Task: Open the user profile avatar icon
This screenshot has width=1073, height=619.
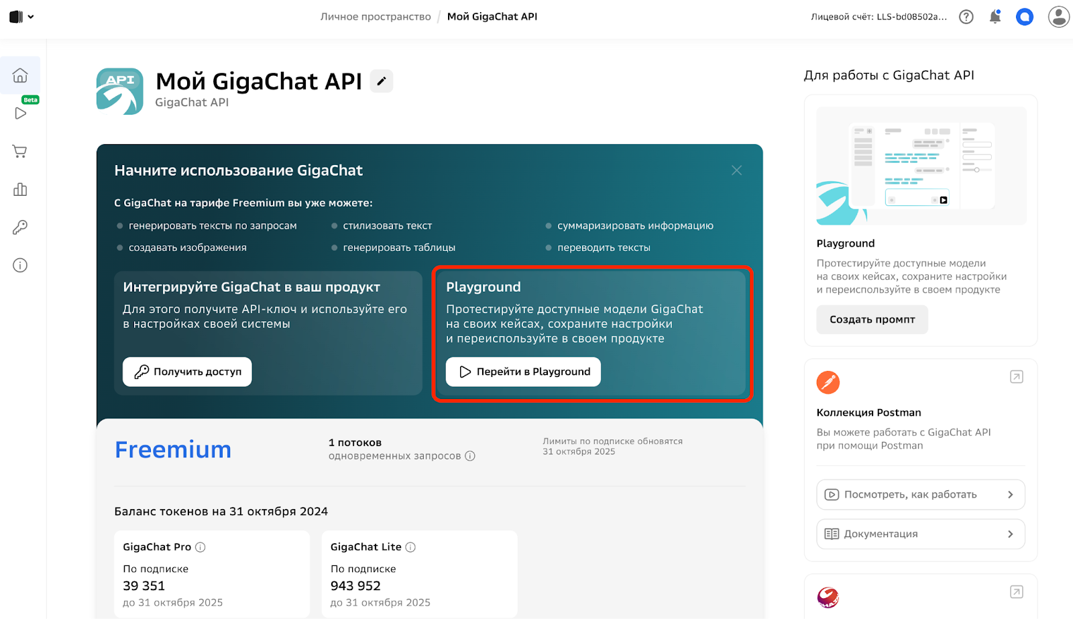Action: click(x=1059, y=17)
